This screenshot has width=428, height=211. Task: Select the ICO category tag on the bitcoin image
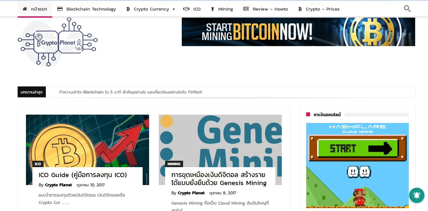click(38, 164)
